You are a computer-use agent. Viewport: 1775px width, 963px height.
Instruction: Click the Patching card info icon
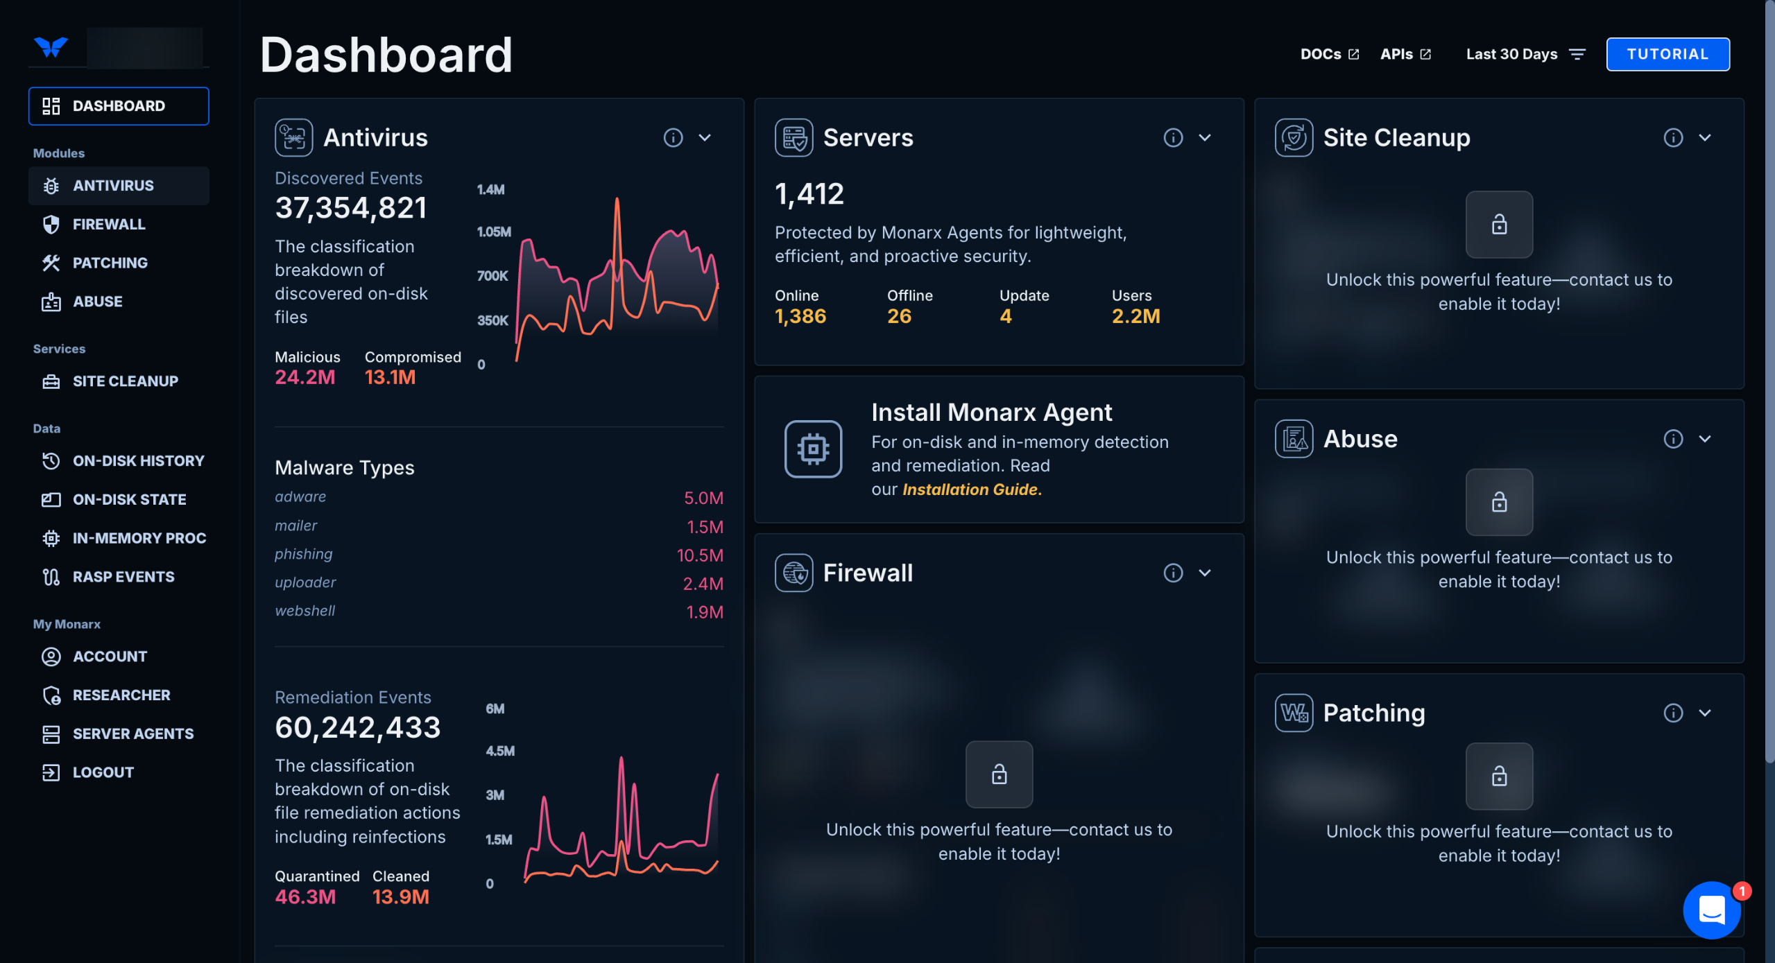(1673, 713)
